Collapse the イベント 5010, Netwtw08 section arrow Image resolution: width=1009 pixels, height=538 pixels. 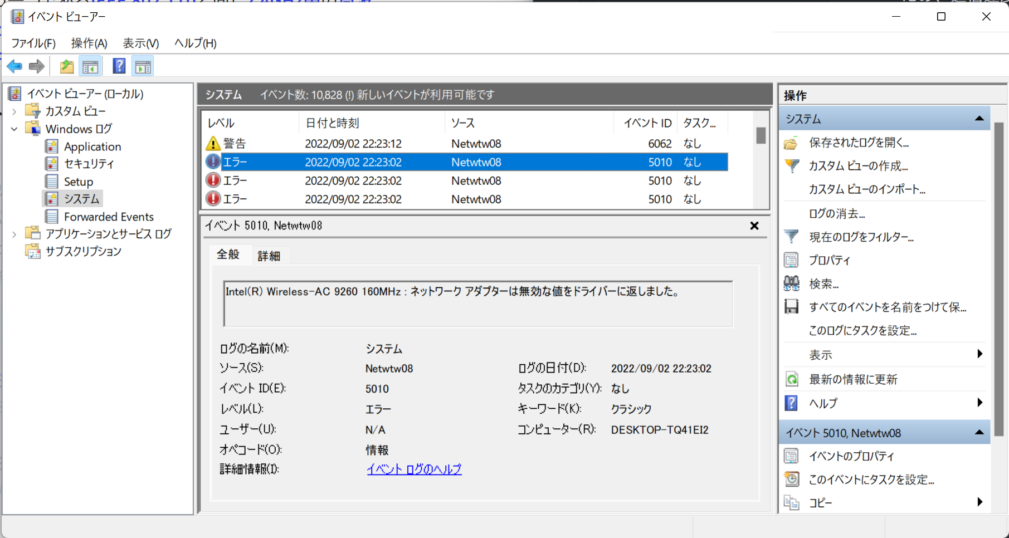pos(979,433)
